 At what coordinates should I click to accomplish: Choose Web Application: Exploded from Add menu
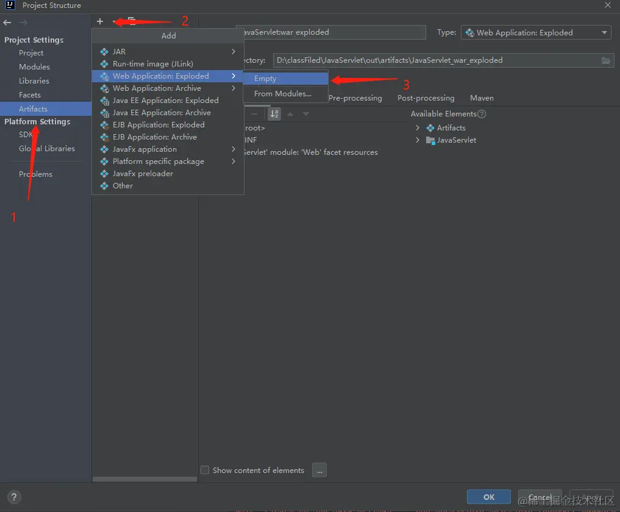tap(167, 76)
